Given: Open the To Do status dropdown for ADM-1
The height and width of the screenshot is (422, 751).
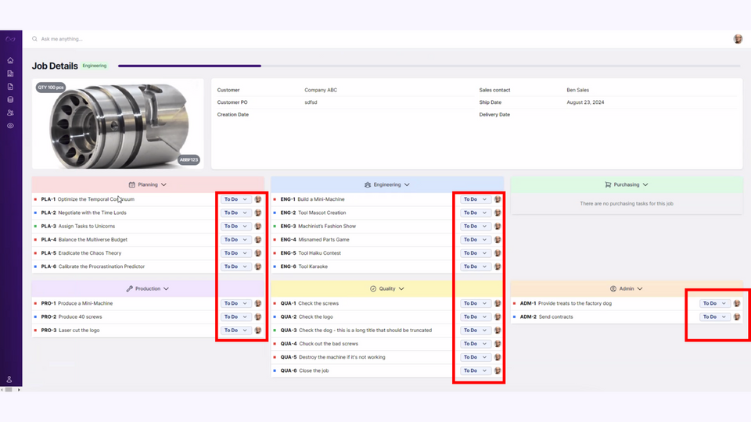Looking at the screenshot, I should (714, 303).
